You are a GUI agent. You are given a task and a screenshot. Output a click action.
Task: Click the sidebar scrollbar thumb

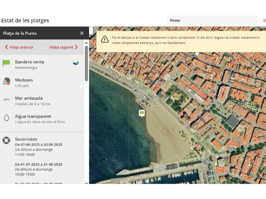point(86,63)
